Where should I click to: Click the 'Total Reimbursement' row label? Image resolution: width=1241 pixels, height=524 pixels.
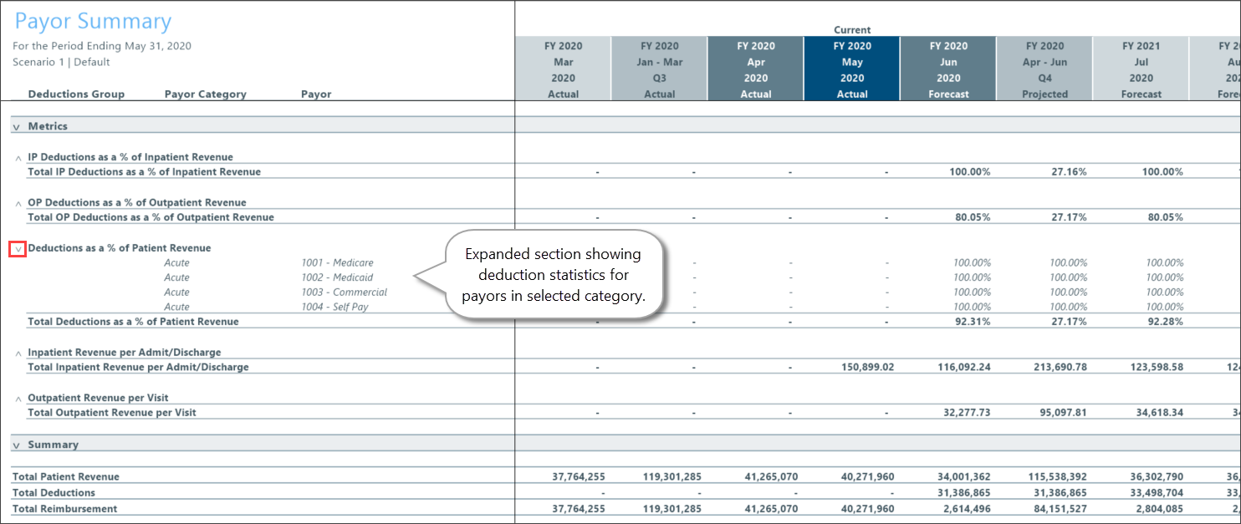(x=64, y=509)
